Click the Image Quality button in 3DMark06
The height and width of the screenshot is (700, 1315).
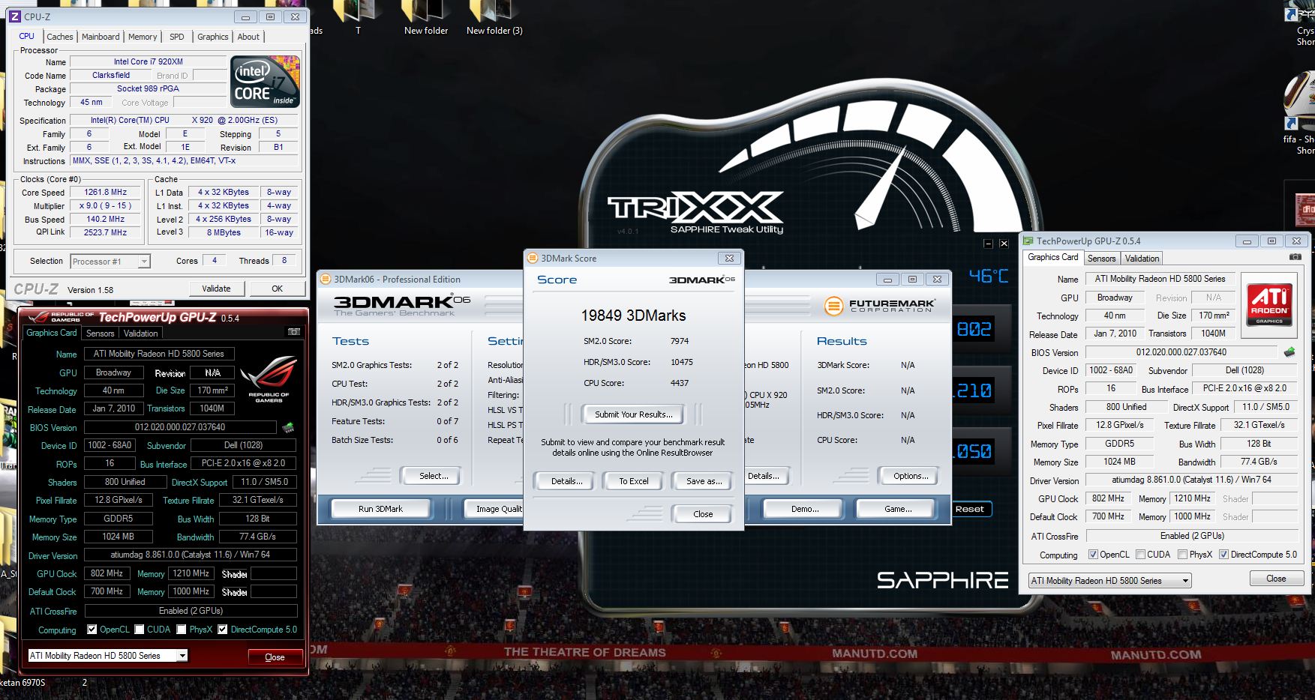tap(494, 509)
